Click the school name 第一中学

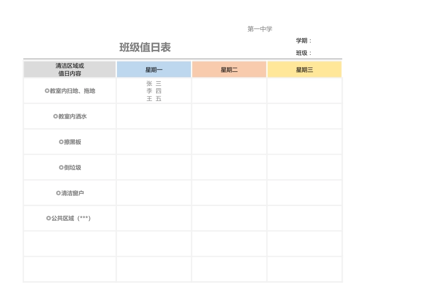[x=259, y=29]
